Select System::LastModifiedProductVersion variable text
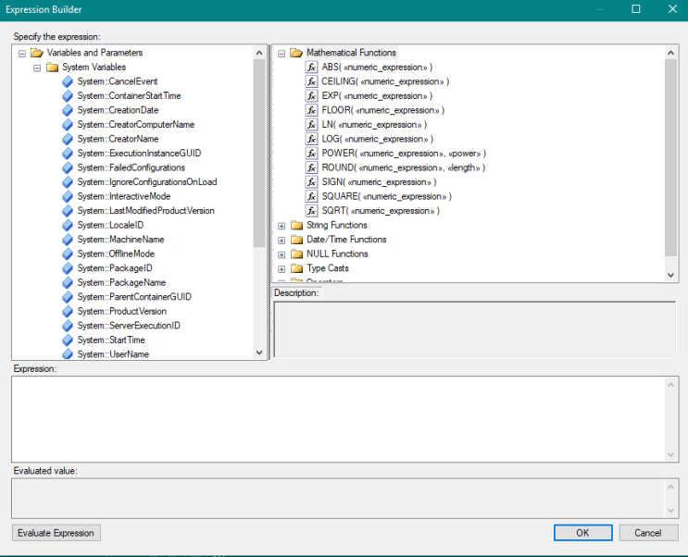688x557 pixels. 145,211
